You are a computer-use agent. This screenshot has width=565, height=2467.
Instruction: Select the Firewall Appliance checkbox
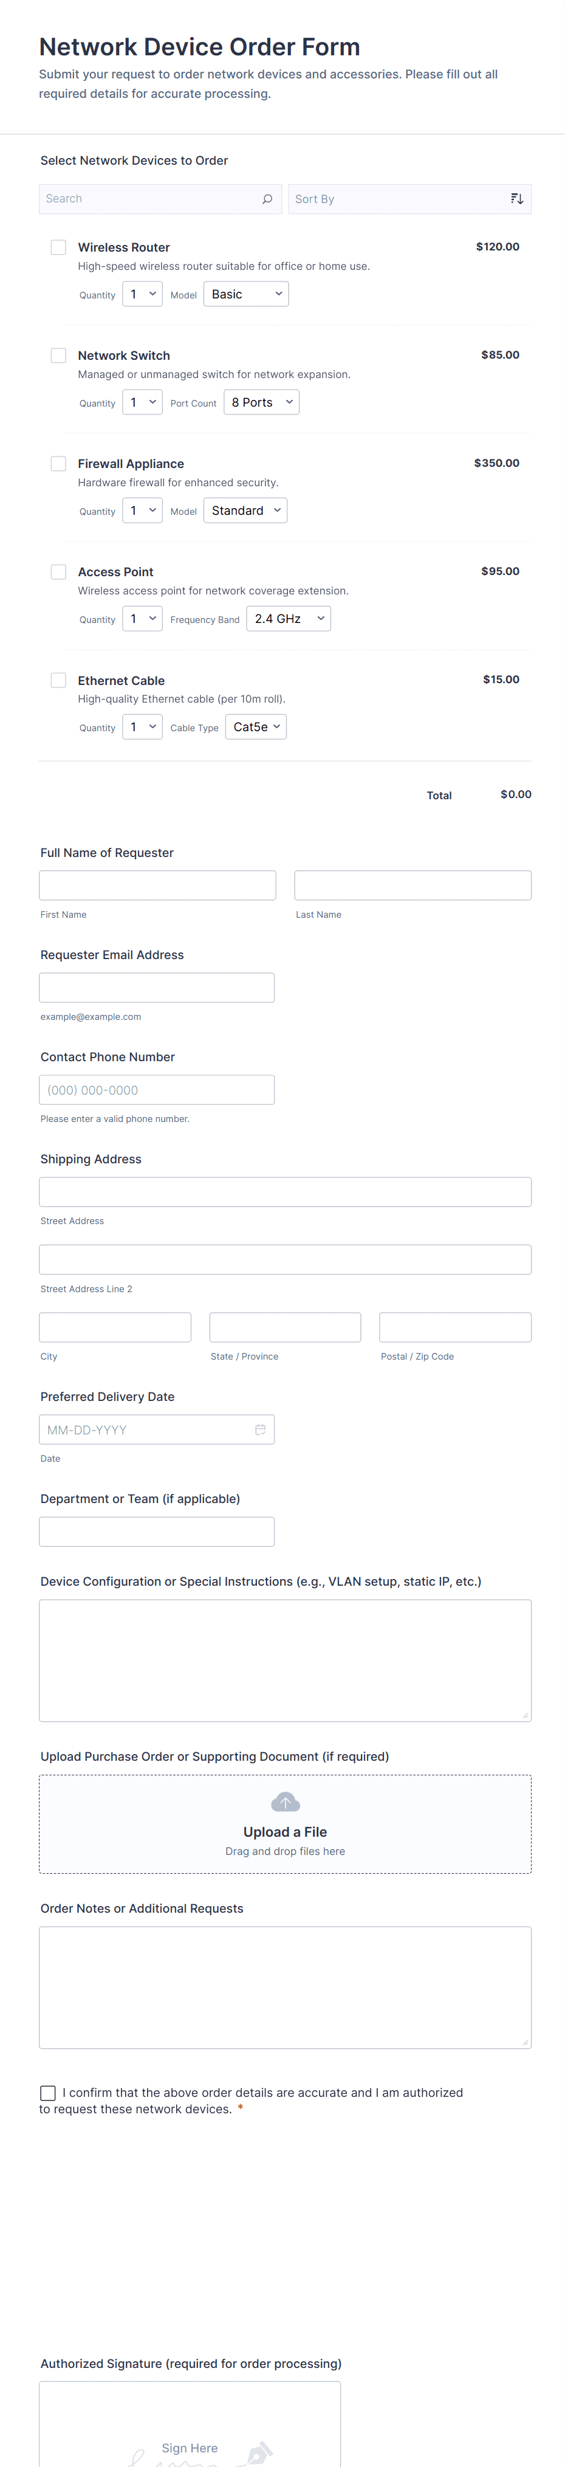tap(58, 464)
